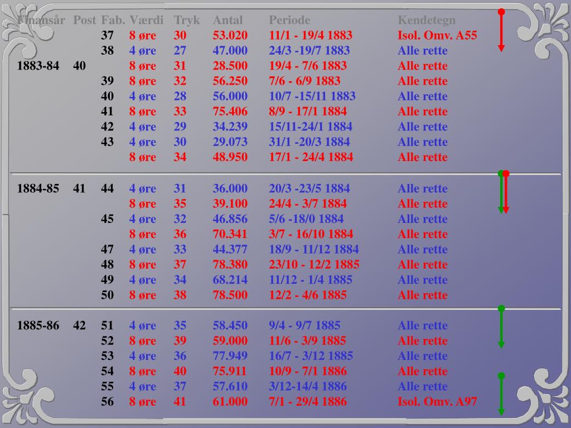Click the period 11/12 - 1/4 1885

311,280
